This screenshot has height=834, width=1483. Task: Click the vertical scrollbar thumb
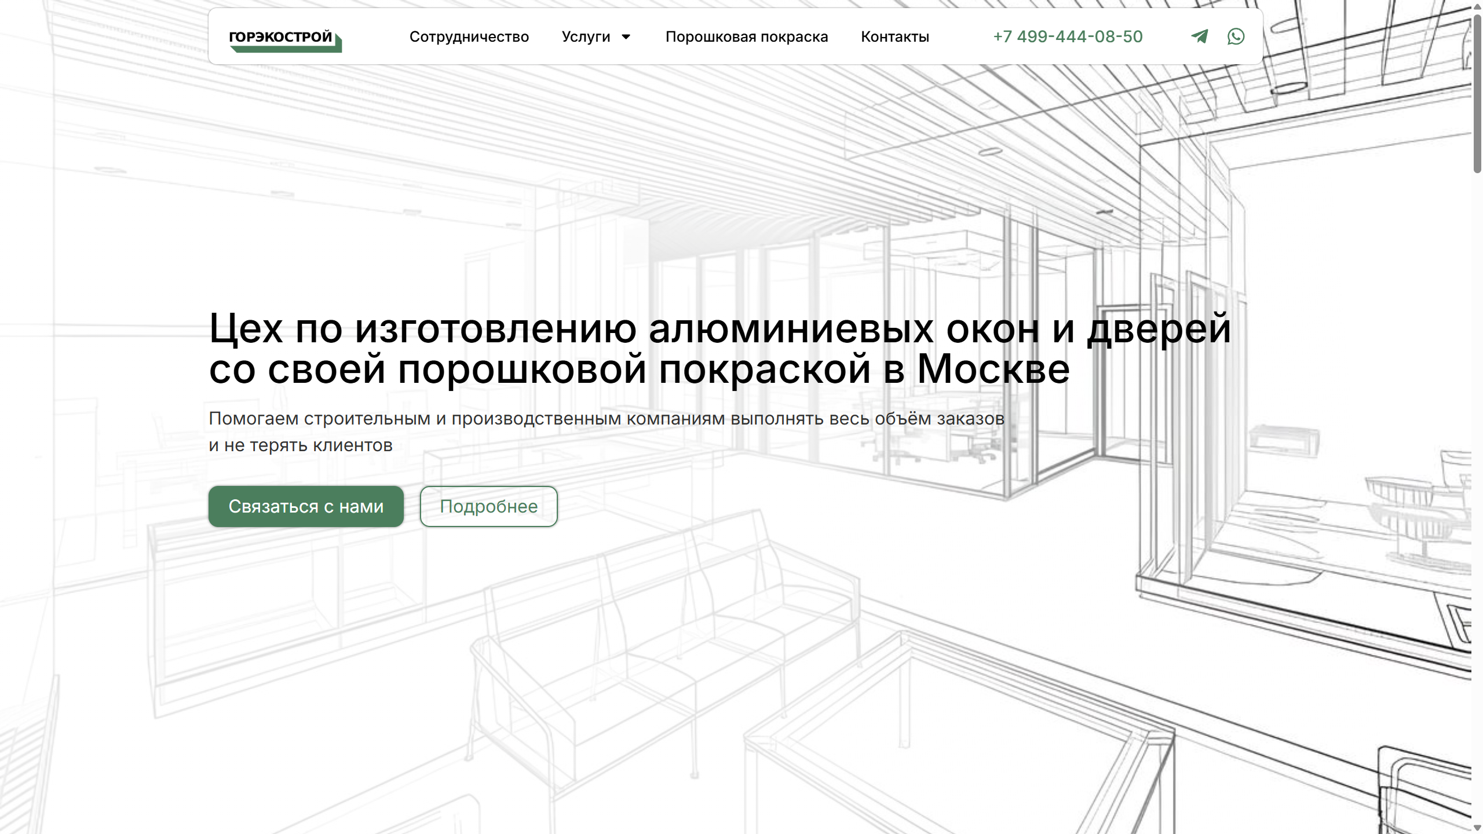pyautogui.click(x=1477, y=93)
